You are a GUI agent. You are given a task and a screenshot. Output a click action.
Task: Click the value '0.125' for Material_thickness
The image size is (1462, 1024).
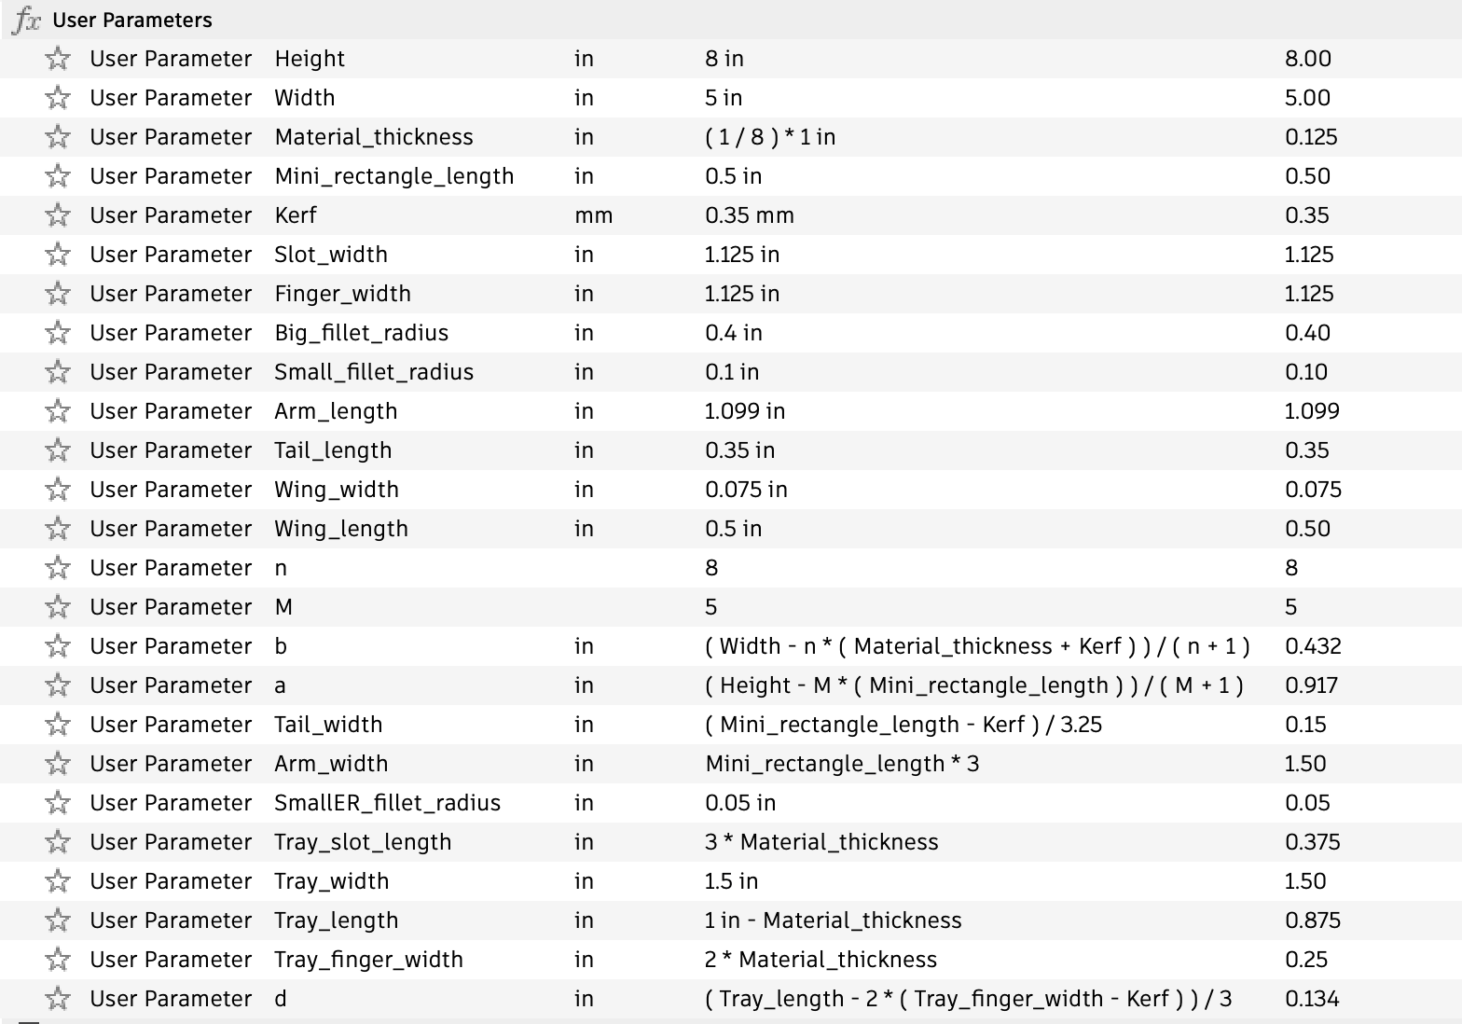click(x=1311, y=137)
